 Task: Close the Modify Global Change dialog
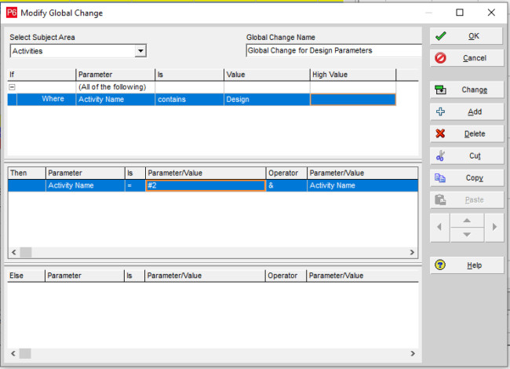tap(491, 13)
